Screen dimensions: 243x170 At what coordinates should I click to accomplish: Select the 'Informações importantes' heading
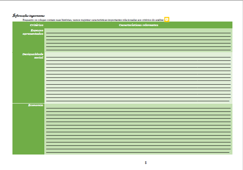point(29,15)
